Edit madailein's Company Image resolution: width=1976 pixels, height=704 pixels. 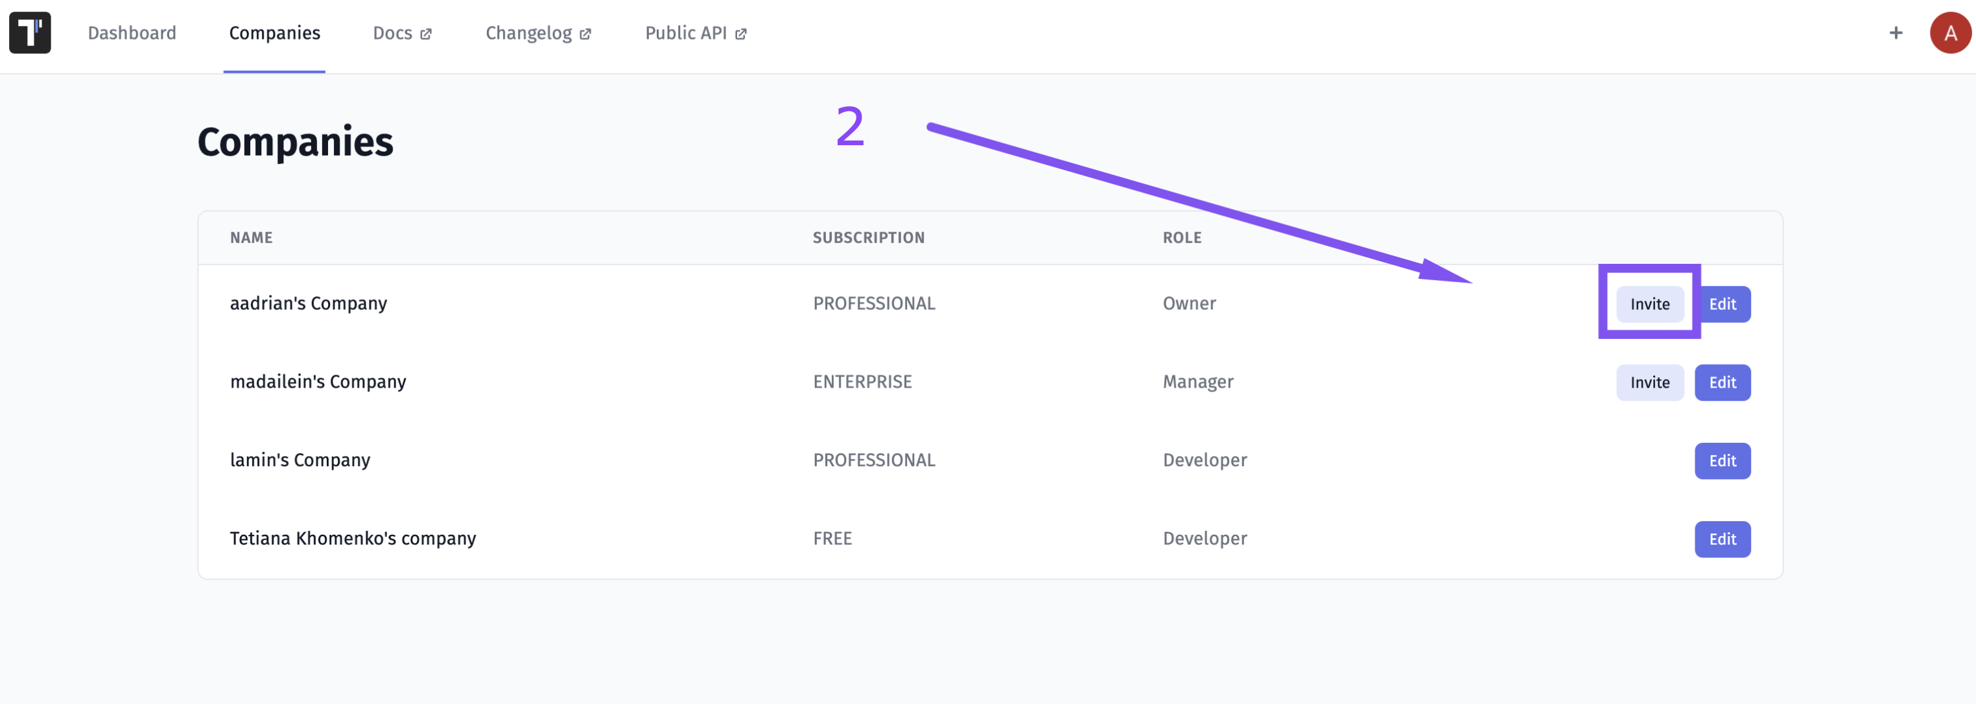tap(1722, 382)
